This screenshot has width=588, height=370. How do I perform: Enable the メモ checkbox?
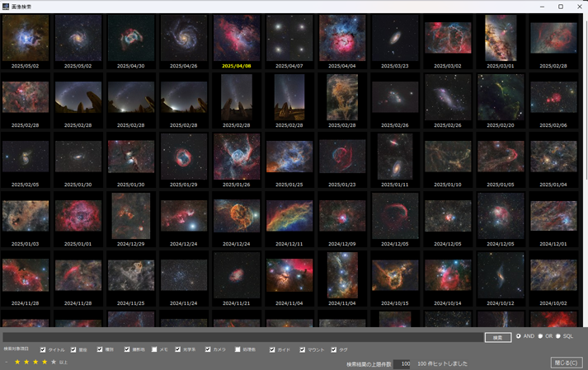(154, 349)
